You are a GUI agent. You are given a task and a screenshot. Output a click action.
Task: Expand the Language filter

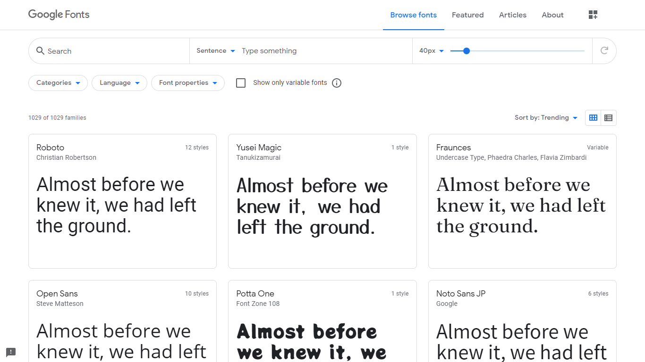[119, 83]
